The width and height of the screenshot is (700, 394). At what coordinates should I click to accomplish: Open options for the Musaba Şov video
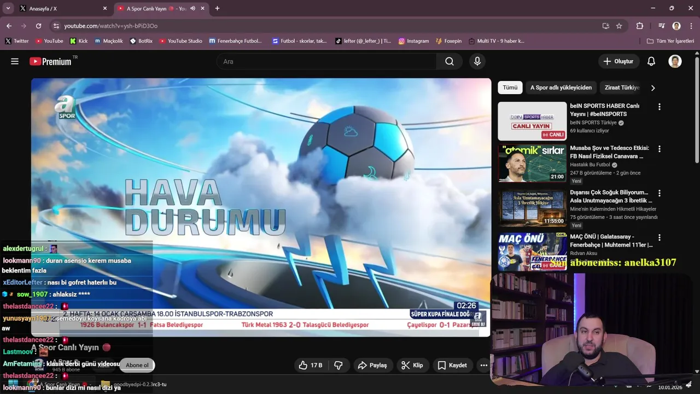659,149
